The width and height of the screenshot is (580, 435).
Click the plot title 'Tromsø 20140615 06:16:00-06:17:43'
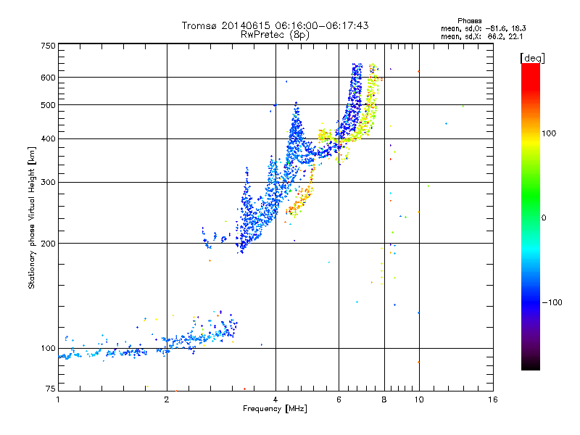point(275,25)
